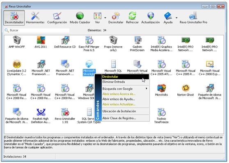
Task: Choose Desinstalar in context menu
Action: (126, 77)
